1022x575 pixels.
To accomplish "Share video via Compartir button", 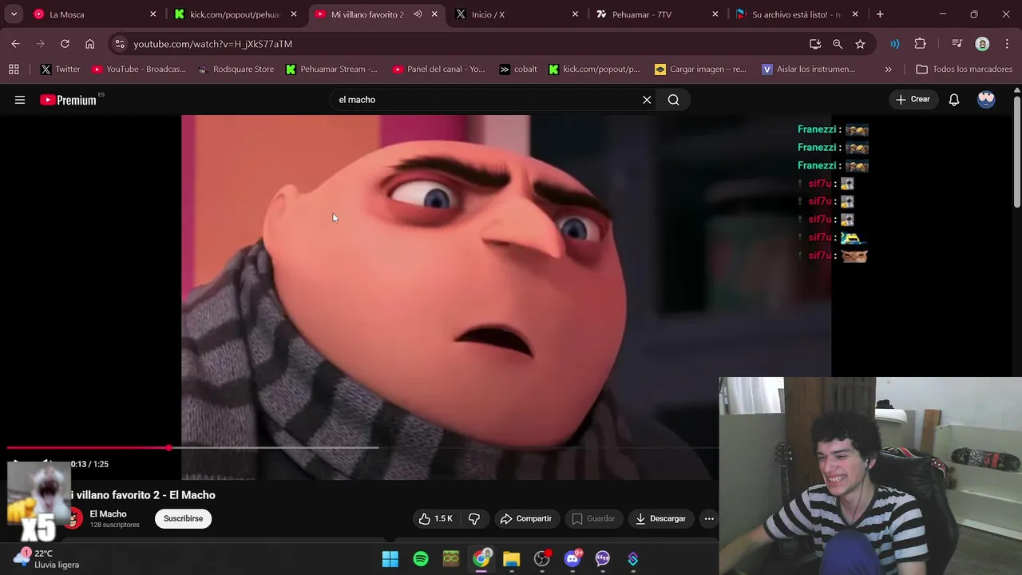I will coord(526,519).
